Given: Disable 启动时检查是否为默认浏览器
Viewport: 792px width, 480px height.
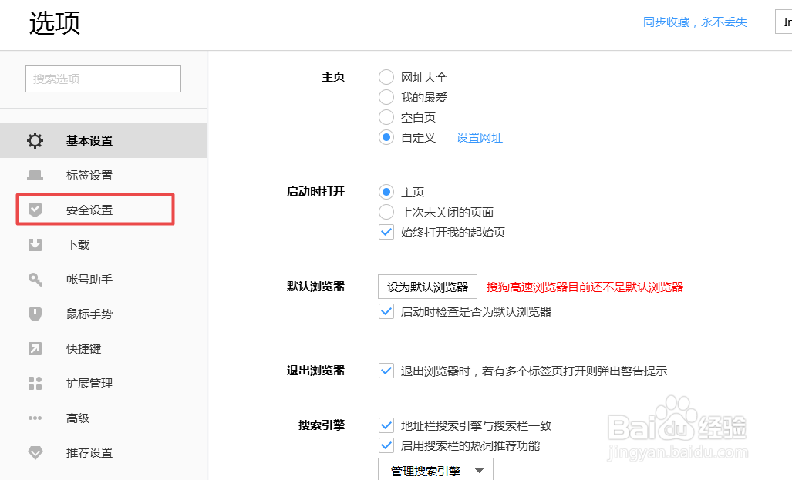Looking at the screenshot, I should click(386, 311).
